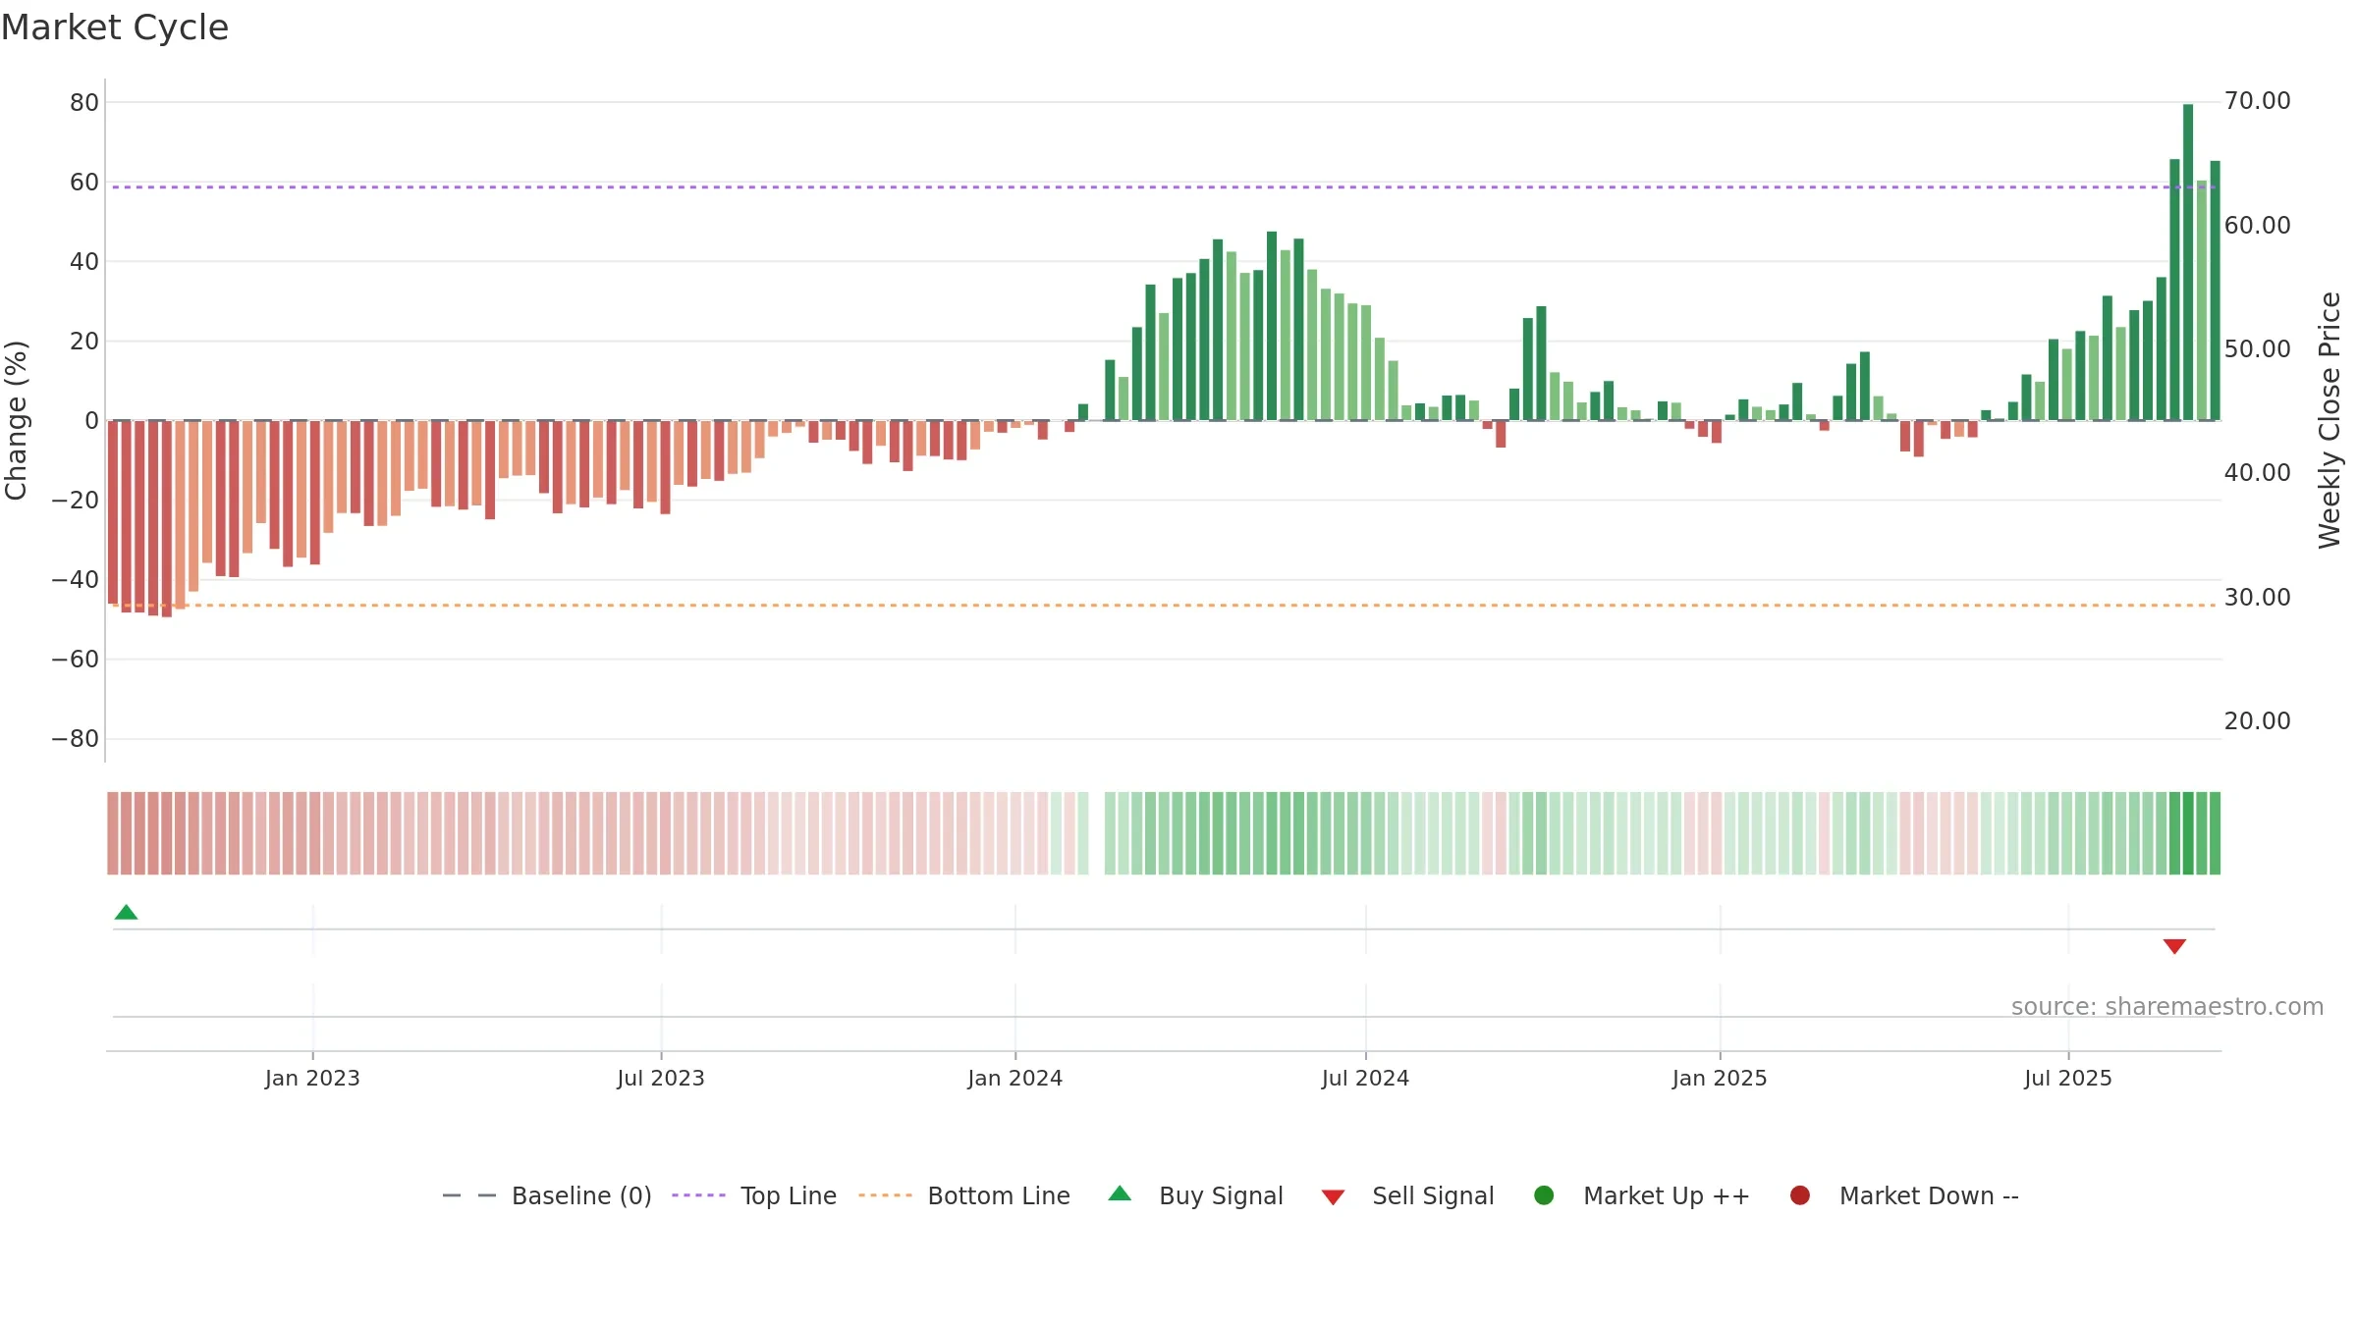
Task: Click the gray dashed baseline legend swatch
Action: [x=468, y=1195]
